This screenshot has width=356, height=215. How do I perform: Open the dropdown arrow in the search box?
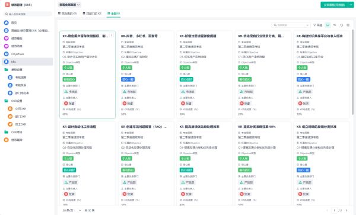[307, 25]
